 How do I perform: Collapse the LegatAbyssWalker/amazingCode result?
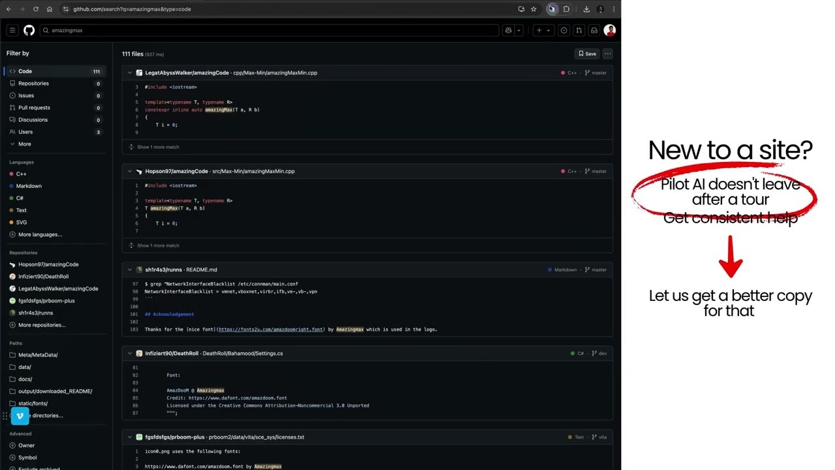(x=130, y=73)
